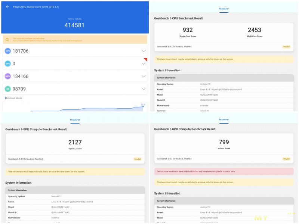Click the Motherboard row in the OpenCL panel

tap(75, 218)
